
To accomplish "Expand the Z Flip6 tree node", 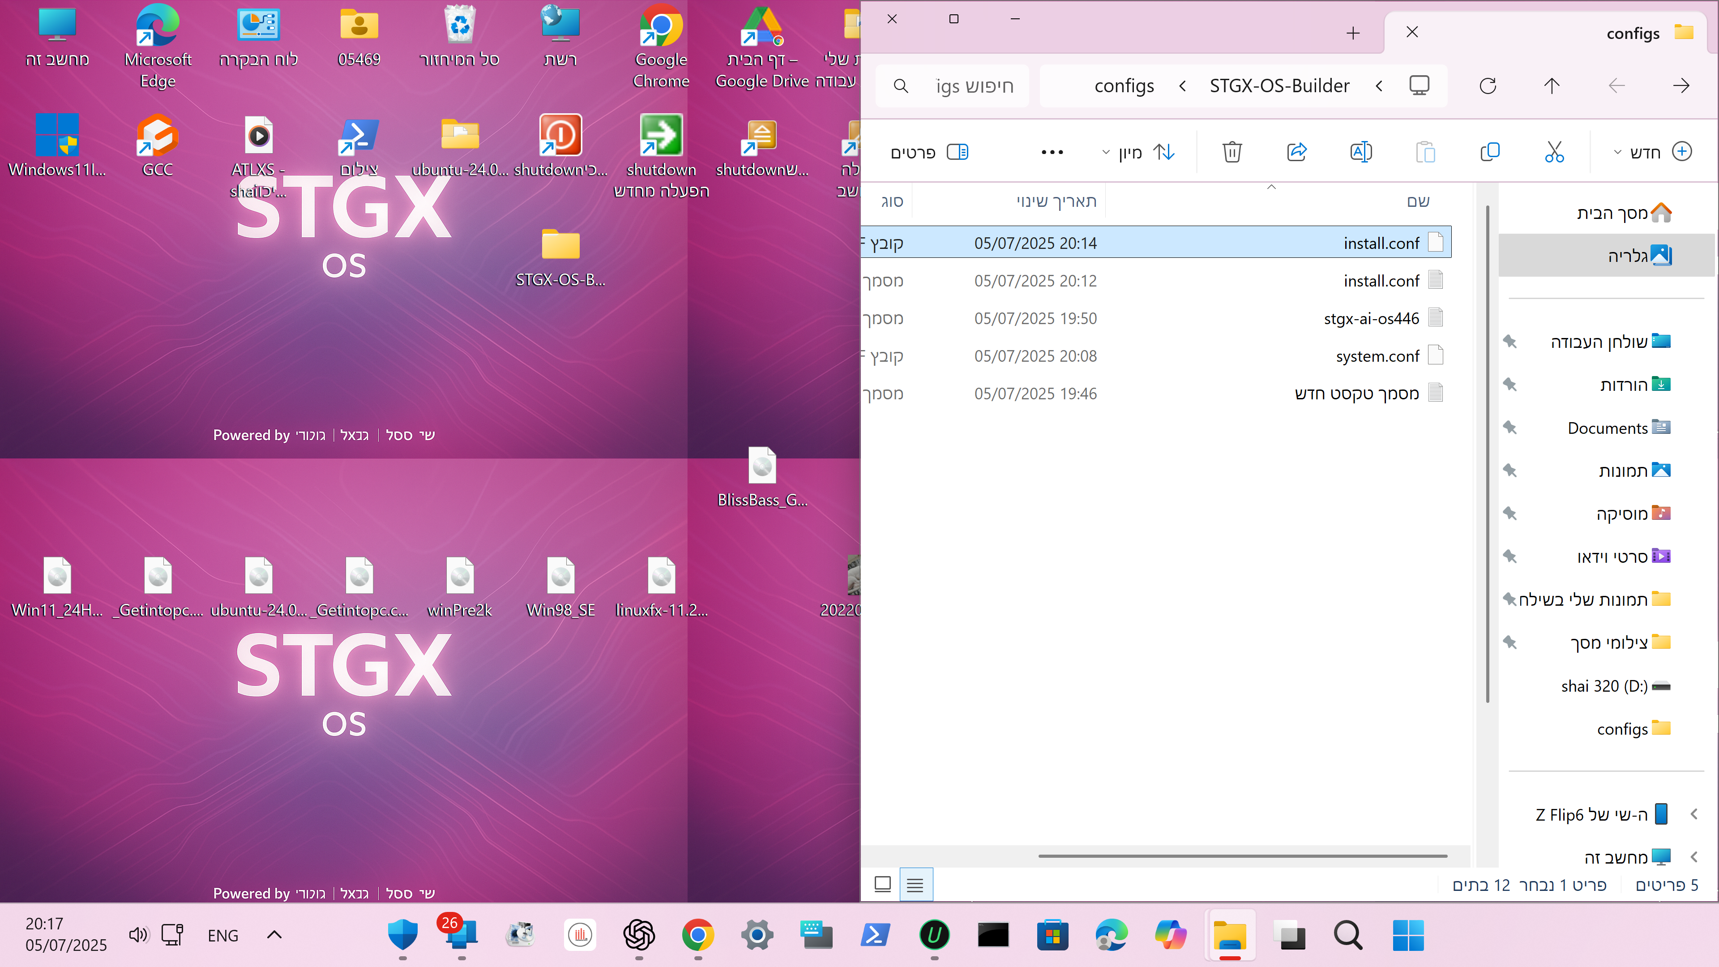I will 1693,814.
